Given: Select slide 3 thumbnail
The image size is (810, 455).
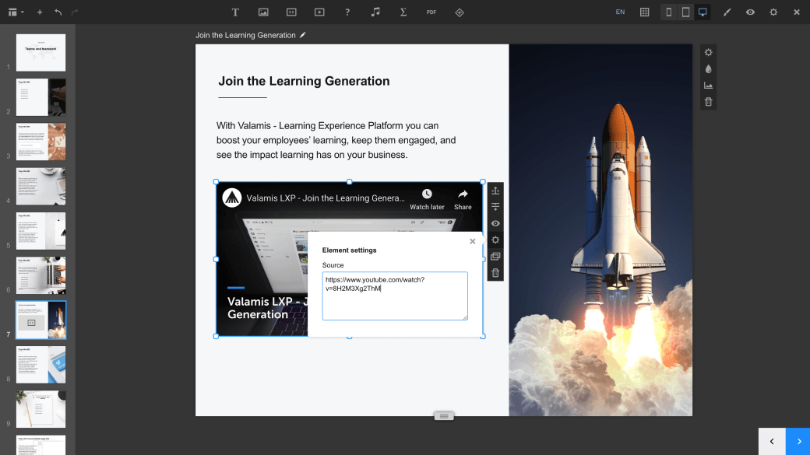Looking at the screenshot, I should [40, 142].
